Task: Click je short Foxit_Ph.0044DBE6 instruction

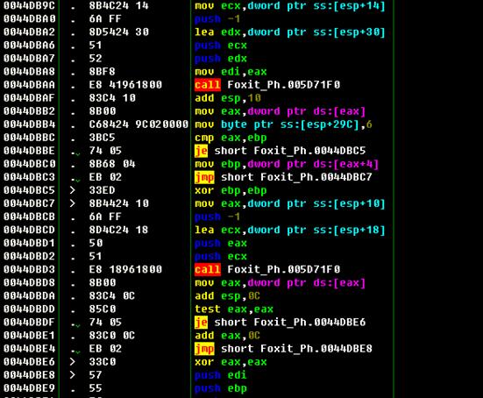Action: point(280,323)
